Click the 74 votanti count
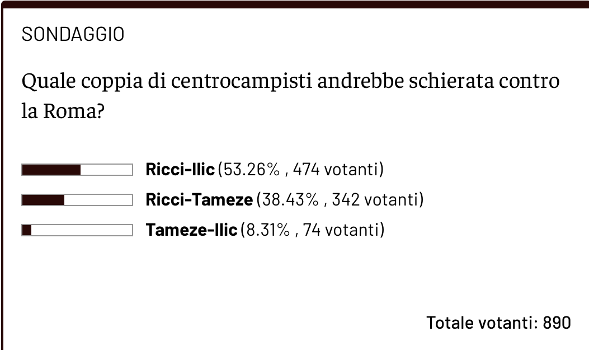589x350 pixels. 343,230
